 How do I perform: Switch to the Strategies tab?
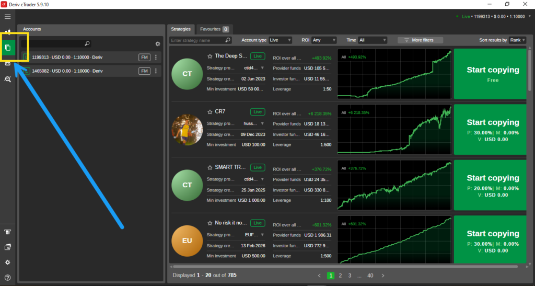pyautogui.click(x=181, y=29)
